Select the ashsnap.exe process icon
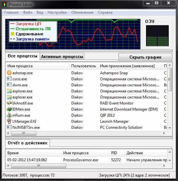 [x=9, y=73]
